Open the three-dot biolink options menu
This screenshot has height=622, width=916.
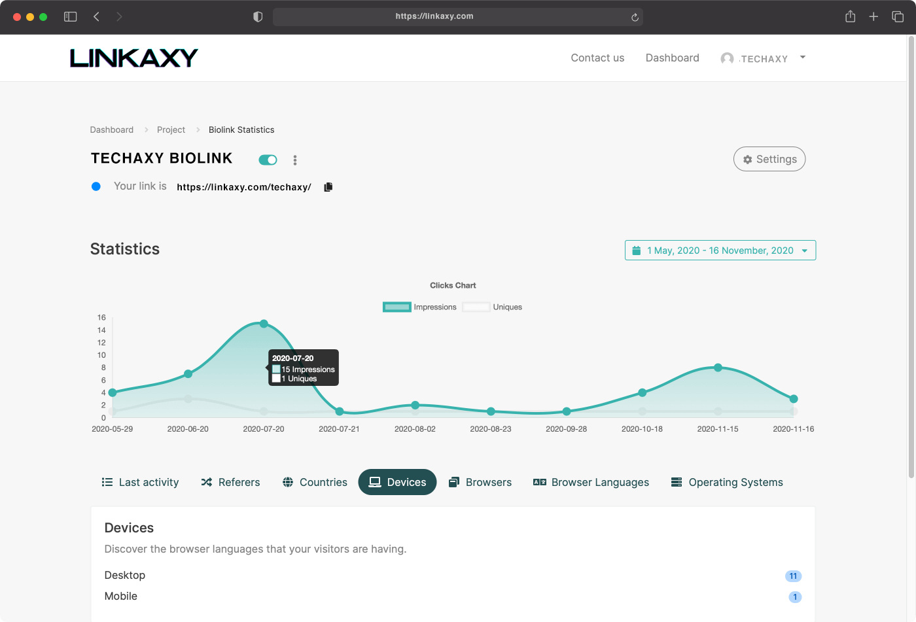pyautogui.click(x=295, y=160)
